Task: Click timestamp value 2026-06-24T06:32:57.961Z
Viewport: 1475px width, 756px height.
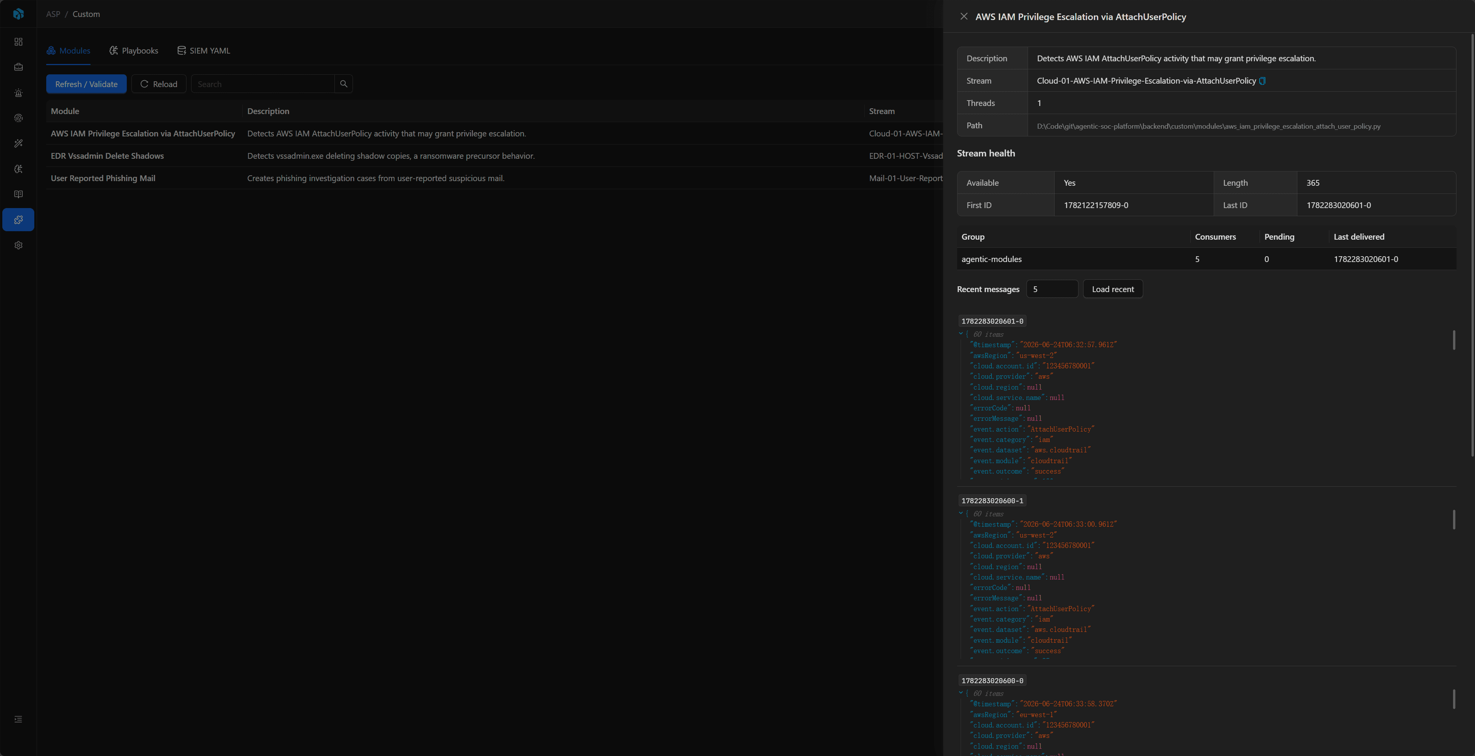Action: click(x=1068, y=345)
